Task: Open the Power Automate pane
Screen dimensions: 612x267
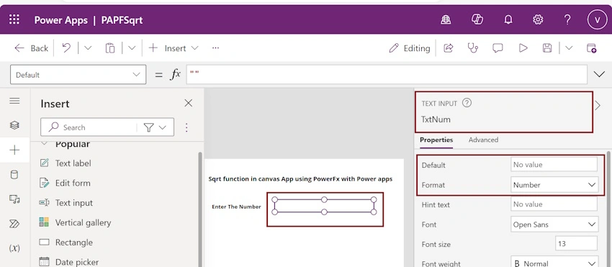Action: coord(14,224)
